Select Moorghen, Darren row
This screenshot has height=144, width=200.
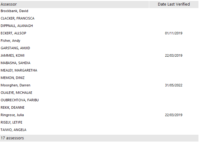coord(15,85)
